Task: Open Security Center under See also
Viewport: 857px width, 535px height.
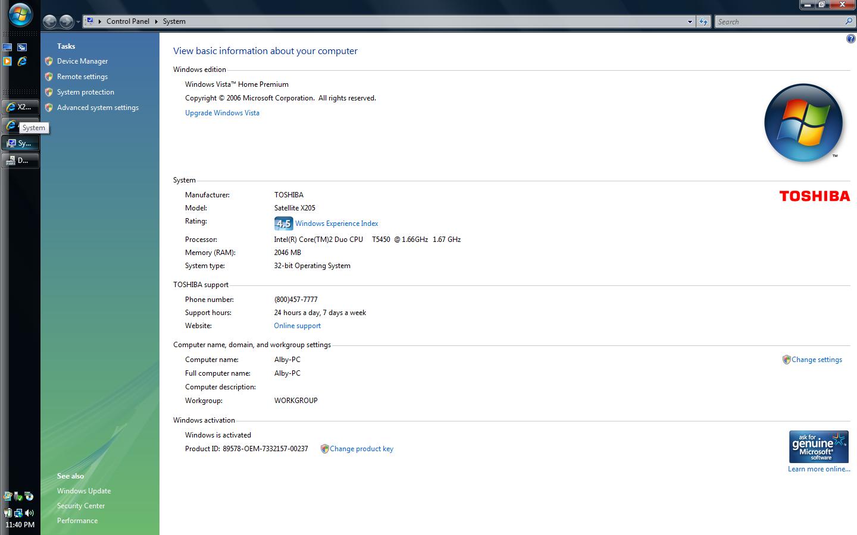Action: pos(81,506)
